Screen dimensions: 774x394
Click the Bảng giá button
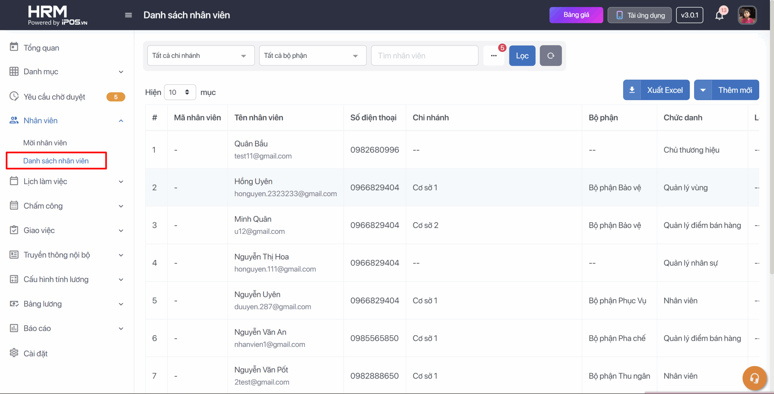coord(576,15)
